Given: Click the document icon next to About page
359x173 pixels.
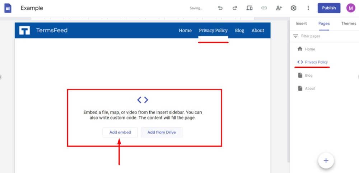Looking at the screenshot, I should coord(300,88).
